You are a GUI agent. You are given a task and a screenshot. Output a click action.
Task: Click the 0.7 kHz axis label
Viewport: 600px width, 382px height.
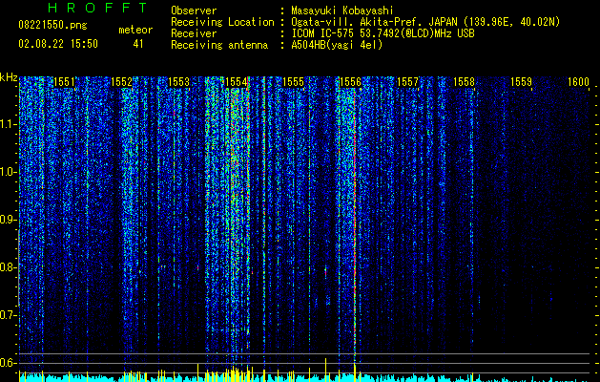point(8,315)
